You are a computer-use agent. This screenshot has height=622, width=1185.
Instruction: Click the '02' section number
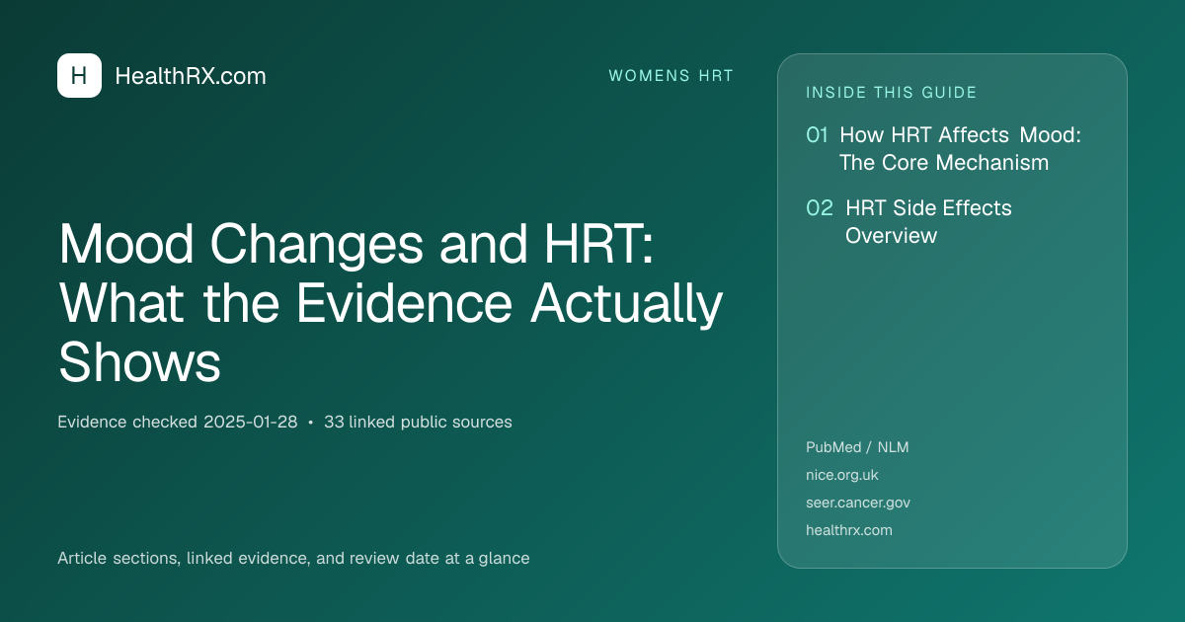click(x=820, y=208)
